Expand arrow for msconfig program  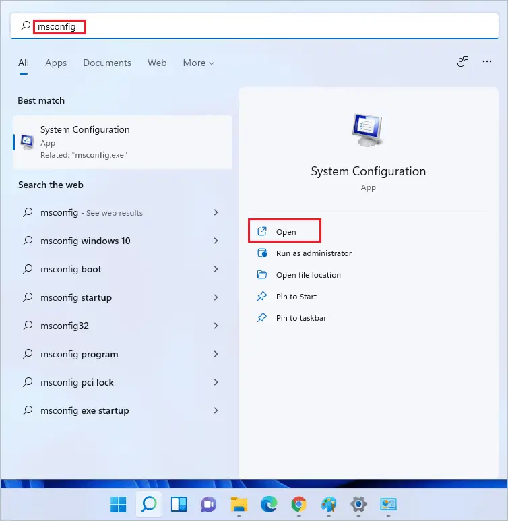tap(216, 354)
